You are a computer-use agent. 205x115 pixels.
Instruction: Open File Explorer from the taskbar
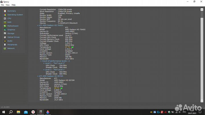tap(18, 112)
